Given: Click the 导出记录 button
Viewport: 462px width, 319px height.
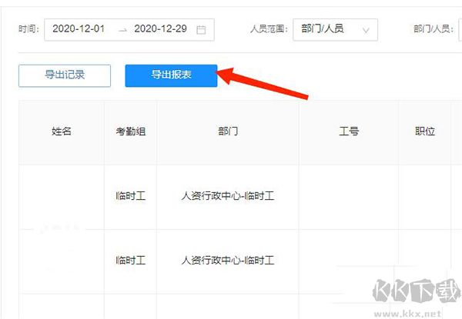Looking at the screenshot, I should pos(65,75).
